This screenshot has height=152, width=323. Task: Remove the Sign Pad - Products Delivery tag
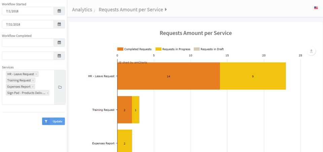click(47, 93)
